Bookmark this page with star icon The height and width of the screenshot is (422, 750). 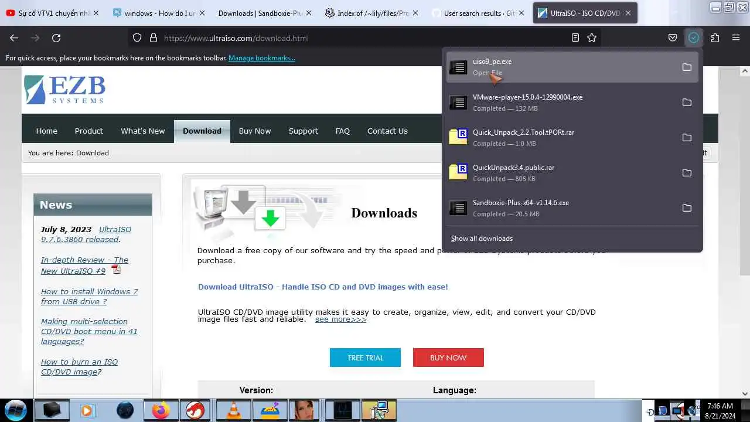592,38
